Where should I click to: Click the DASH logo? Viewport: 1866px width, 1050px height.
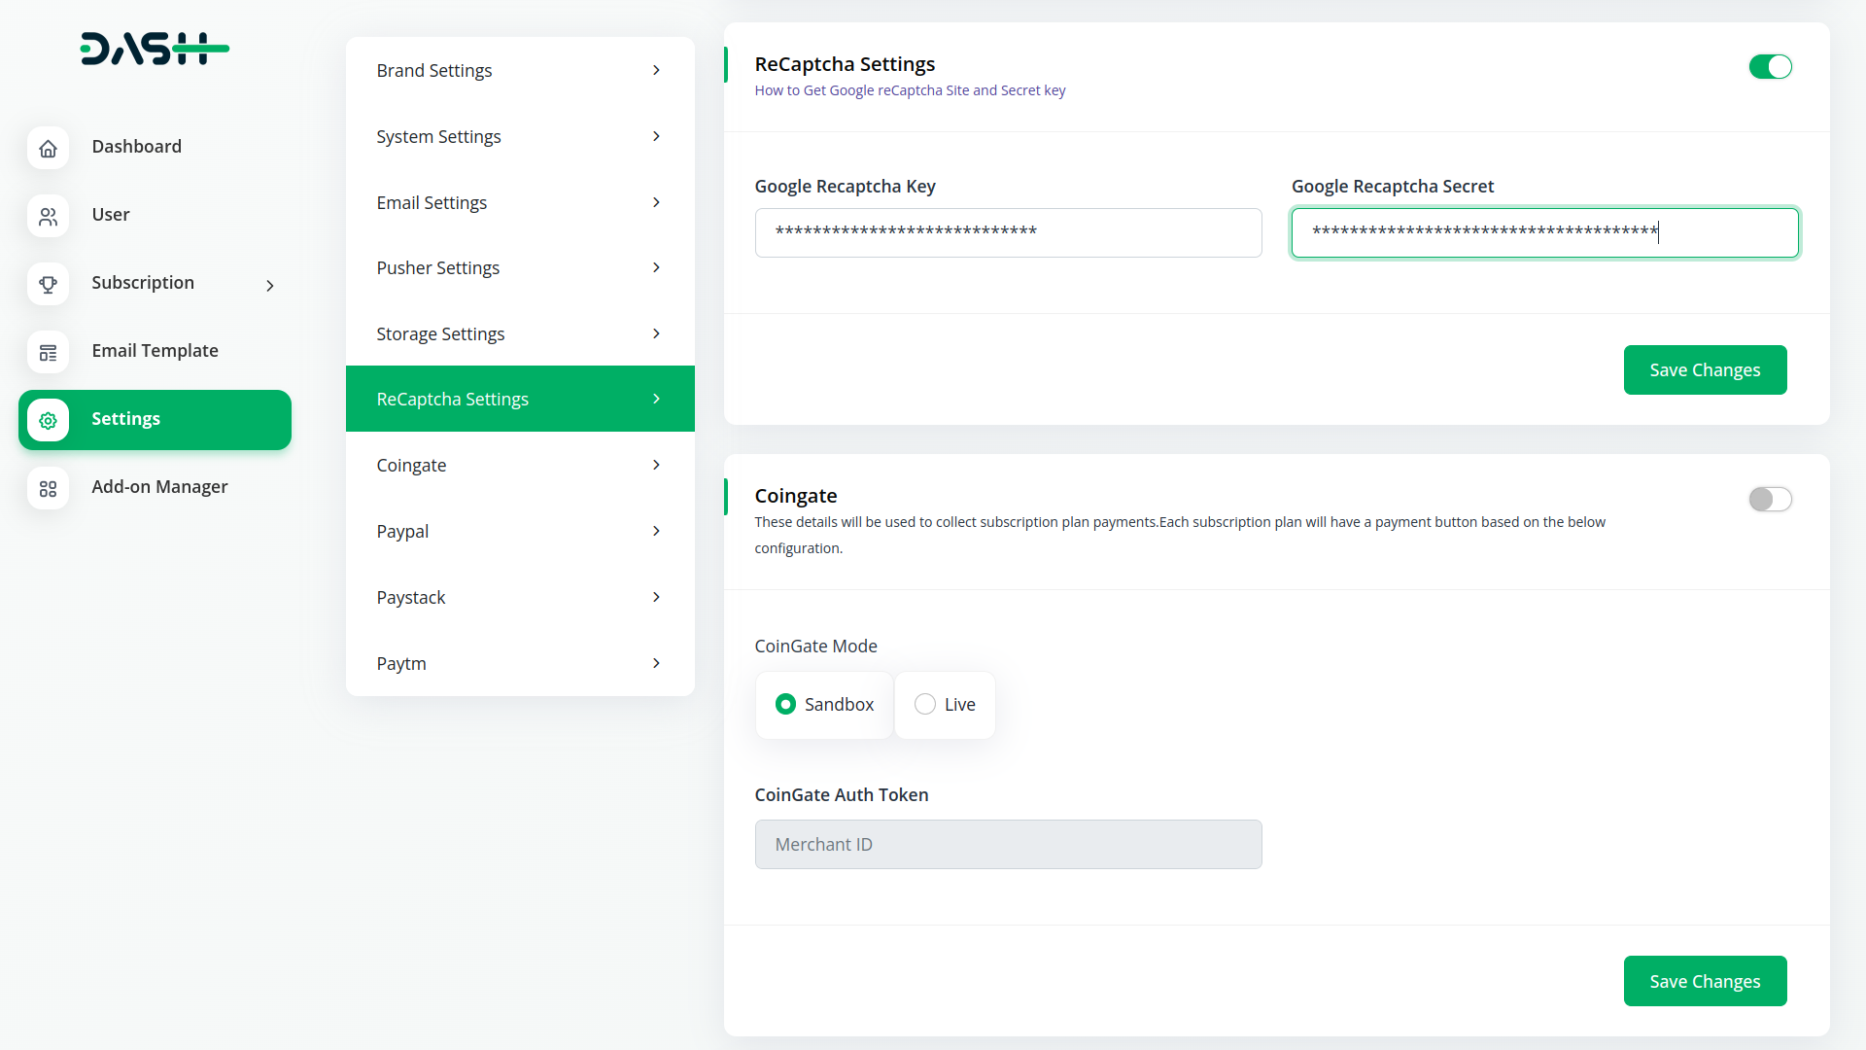[x=154, y=49]
